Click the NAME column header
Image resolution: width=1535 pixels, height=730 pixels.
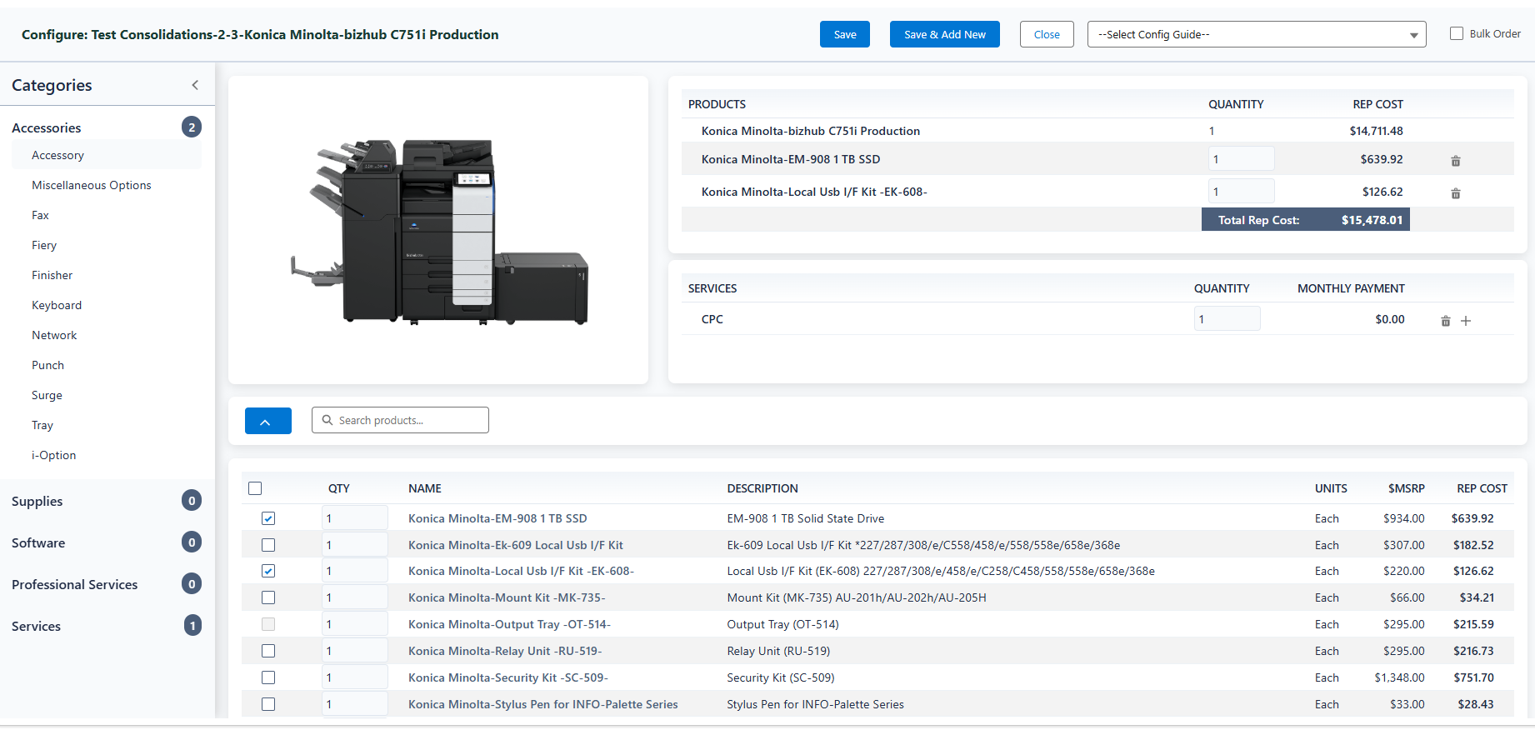(x=425, y=488)
